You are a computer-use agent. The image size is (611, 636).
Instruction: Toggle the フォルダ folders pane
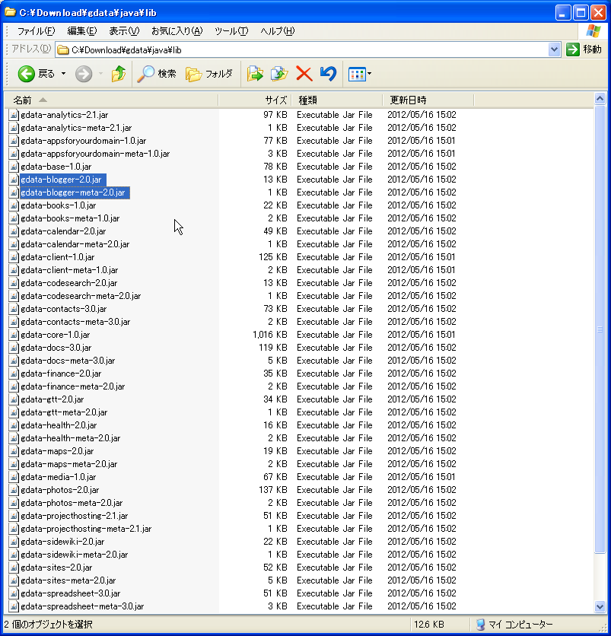pyautogui.click(x=209, y=74)
